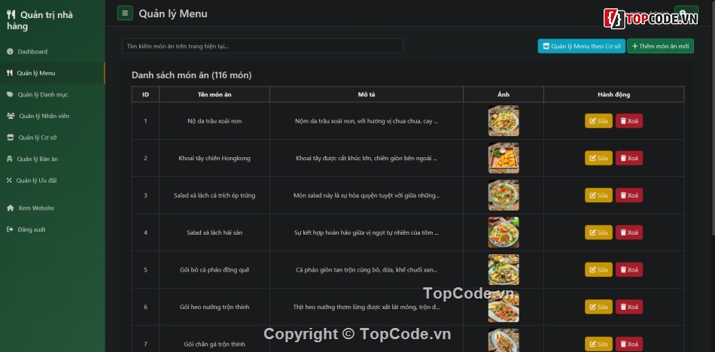Click dish name Gỏi chân gà trộn thính
Screen dimensions: 715x352
(x=214, y=344)
